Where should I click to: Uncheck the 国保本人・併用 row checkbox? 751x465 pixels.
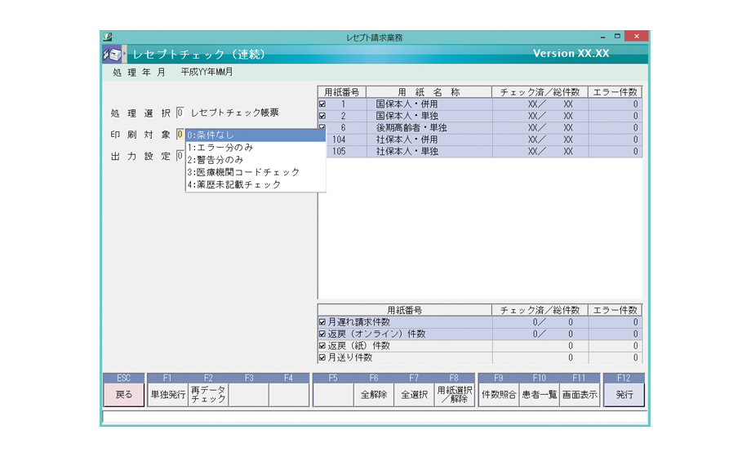(322, 104)
